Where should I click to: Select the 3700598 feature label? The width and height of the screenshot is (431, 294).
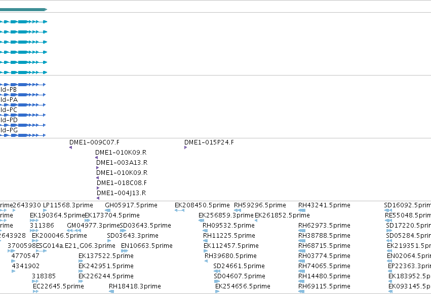22,246
